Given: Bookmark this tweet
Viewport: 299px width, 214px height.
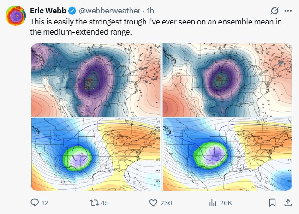Looking at the screenshot, I should (272, 203).
